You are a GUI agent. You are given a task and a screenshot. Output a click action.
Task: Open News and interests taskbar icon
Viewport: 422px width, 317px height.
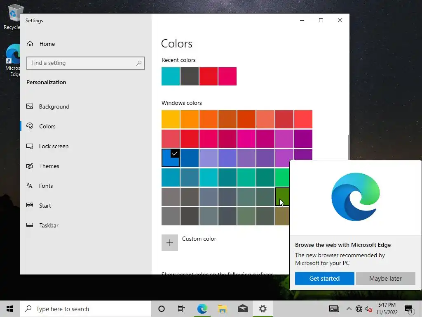click(334, 309)
